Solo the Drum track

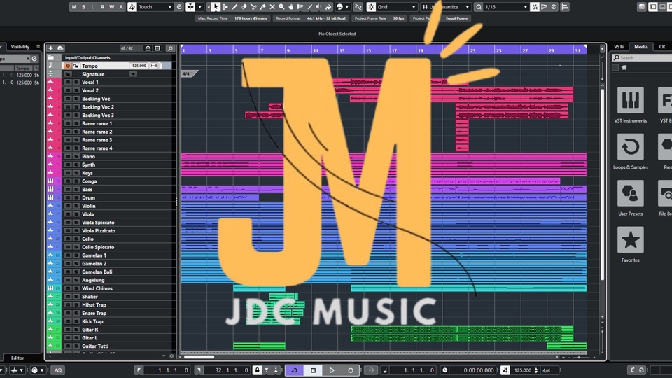pos(76,197)
